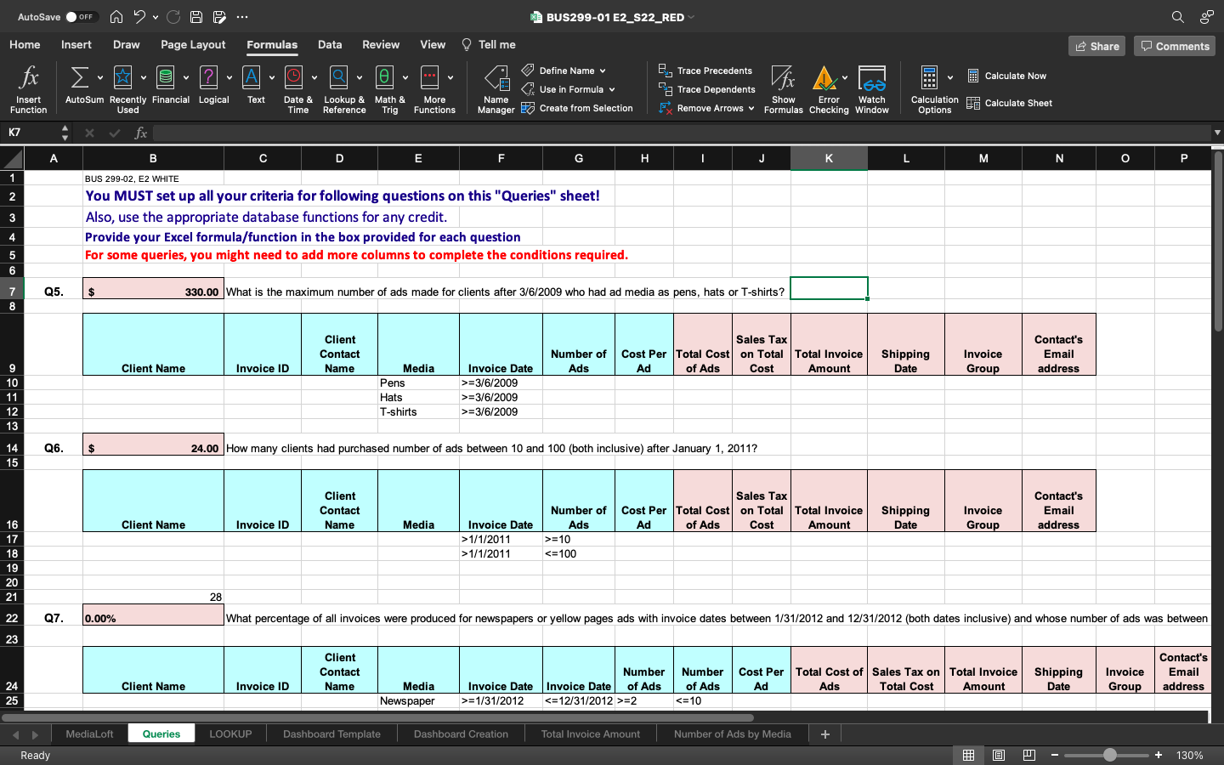Click the 130% zoom level
The height and width of the screenshot is (765, 1224).
[1189, 755]
